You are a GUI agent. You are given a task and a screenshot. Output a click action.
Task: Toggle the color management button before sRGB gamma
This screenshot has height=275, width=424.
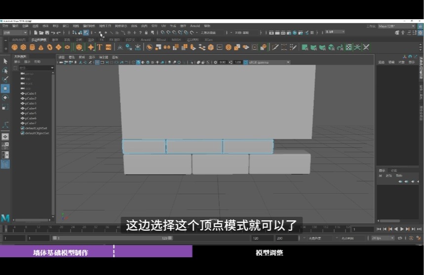coord(245,62)
